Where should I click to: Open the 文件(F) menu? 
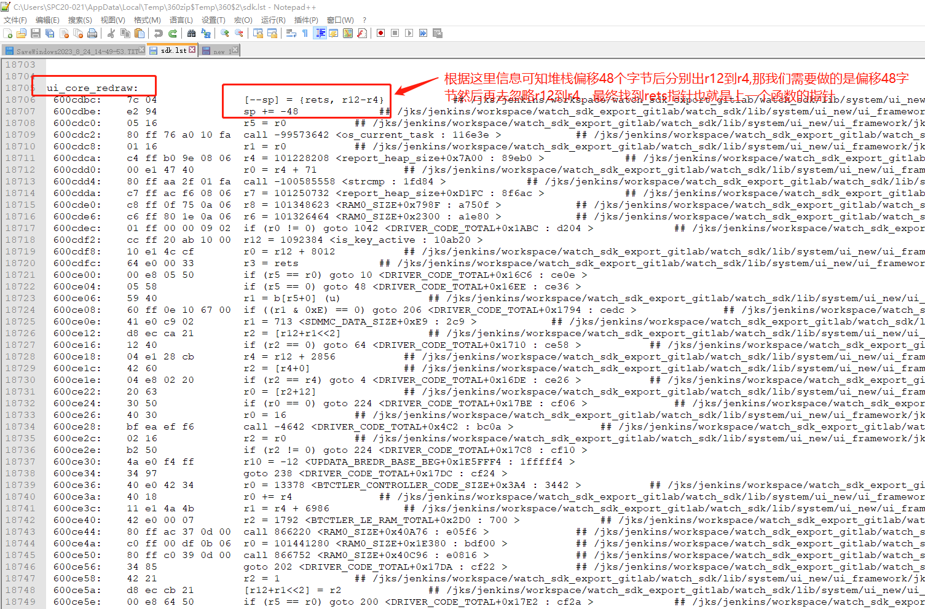tap(15, 20)
